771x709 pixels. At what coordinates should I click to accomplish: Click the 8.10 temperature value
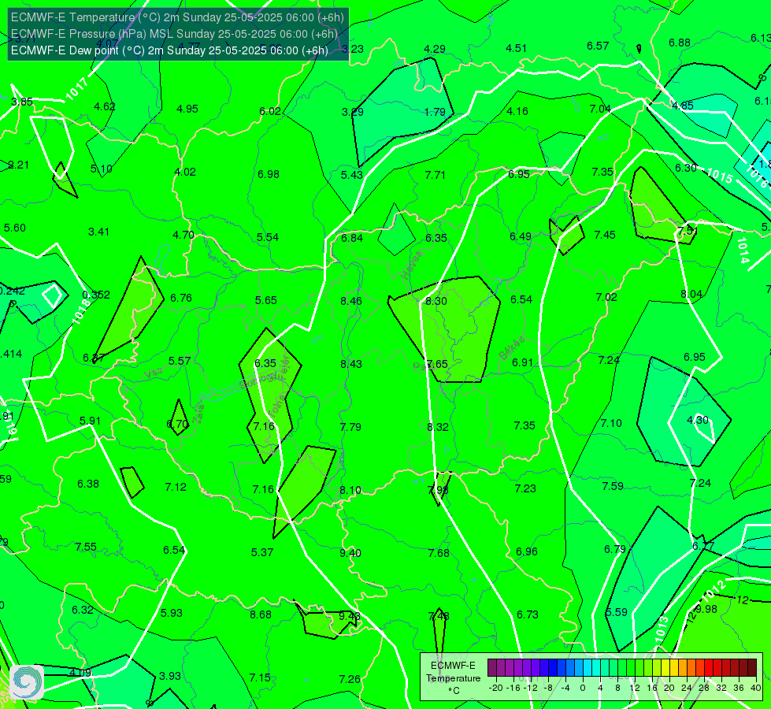[x=350, y=490]
